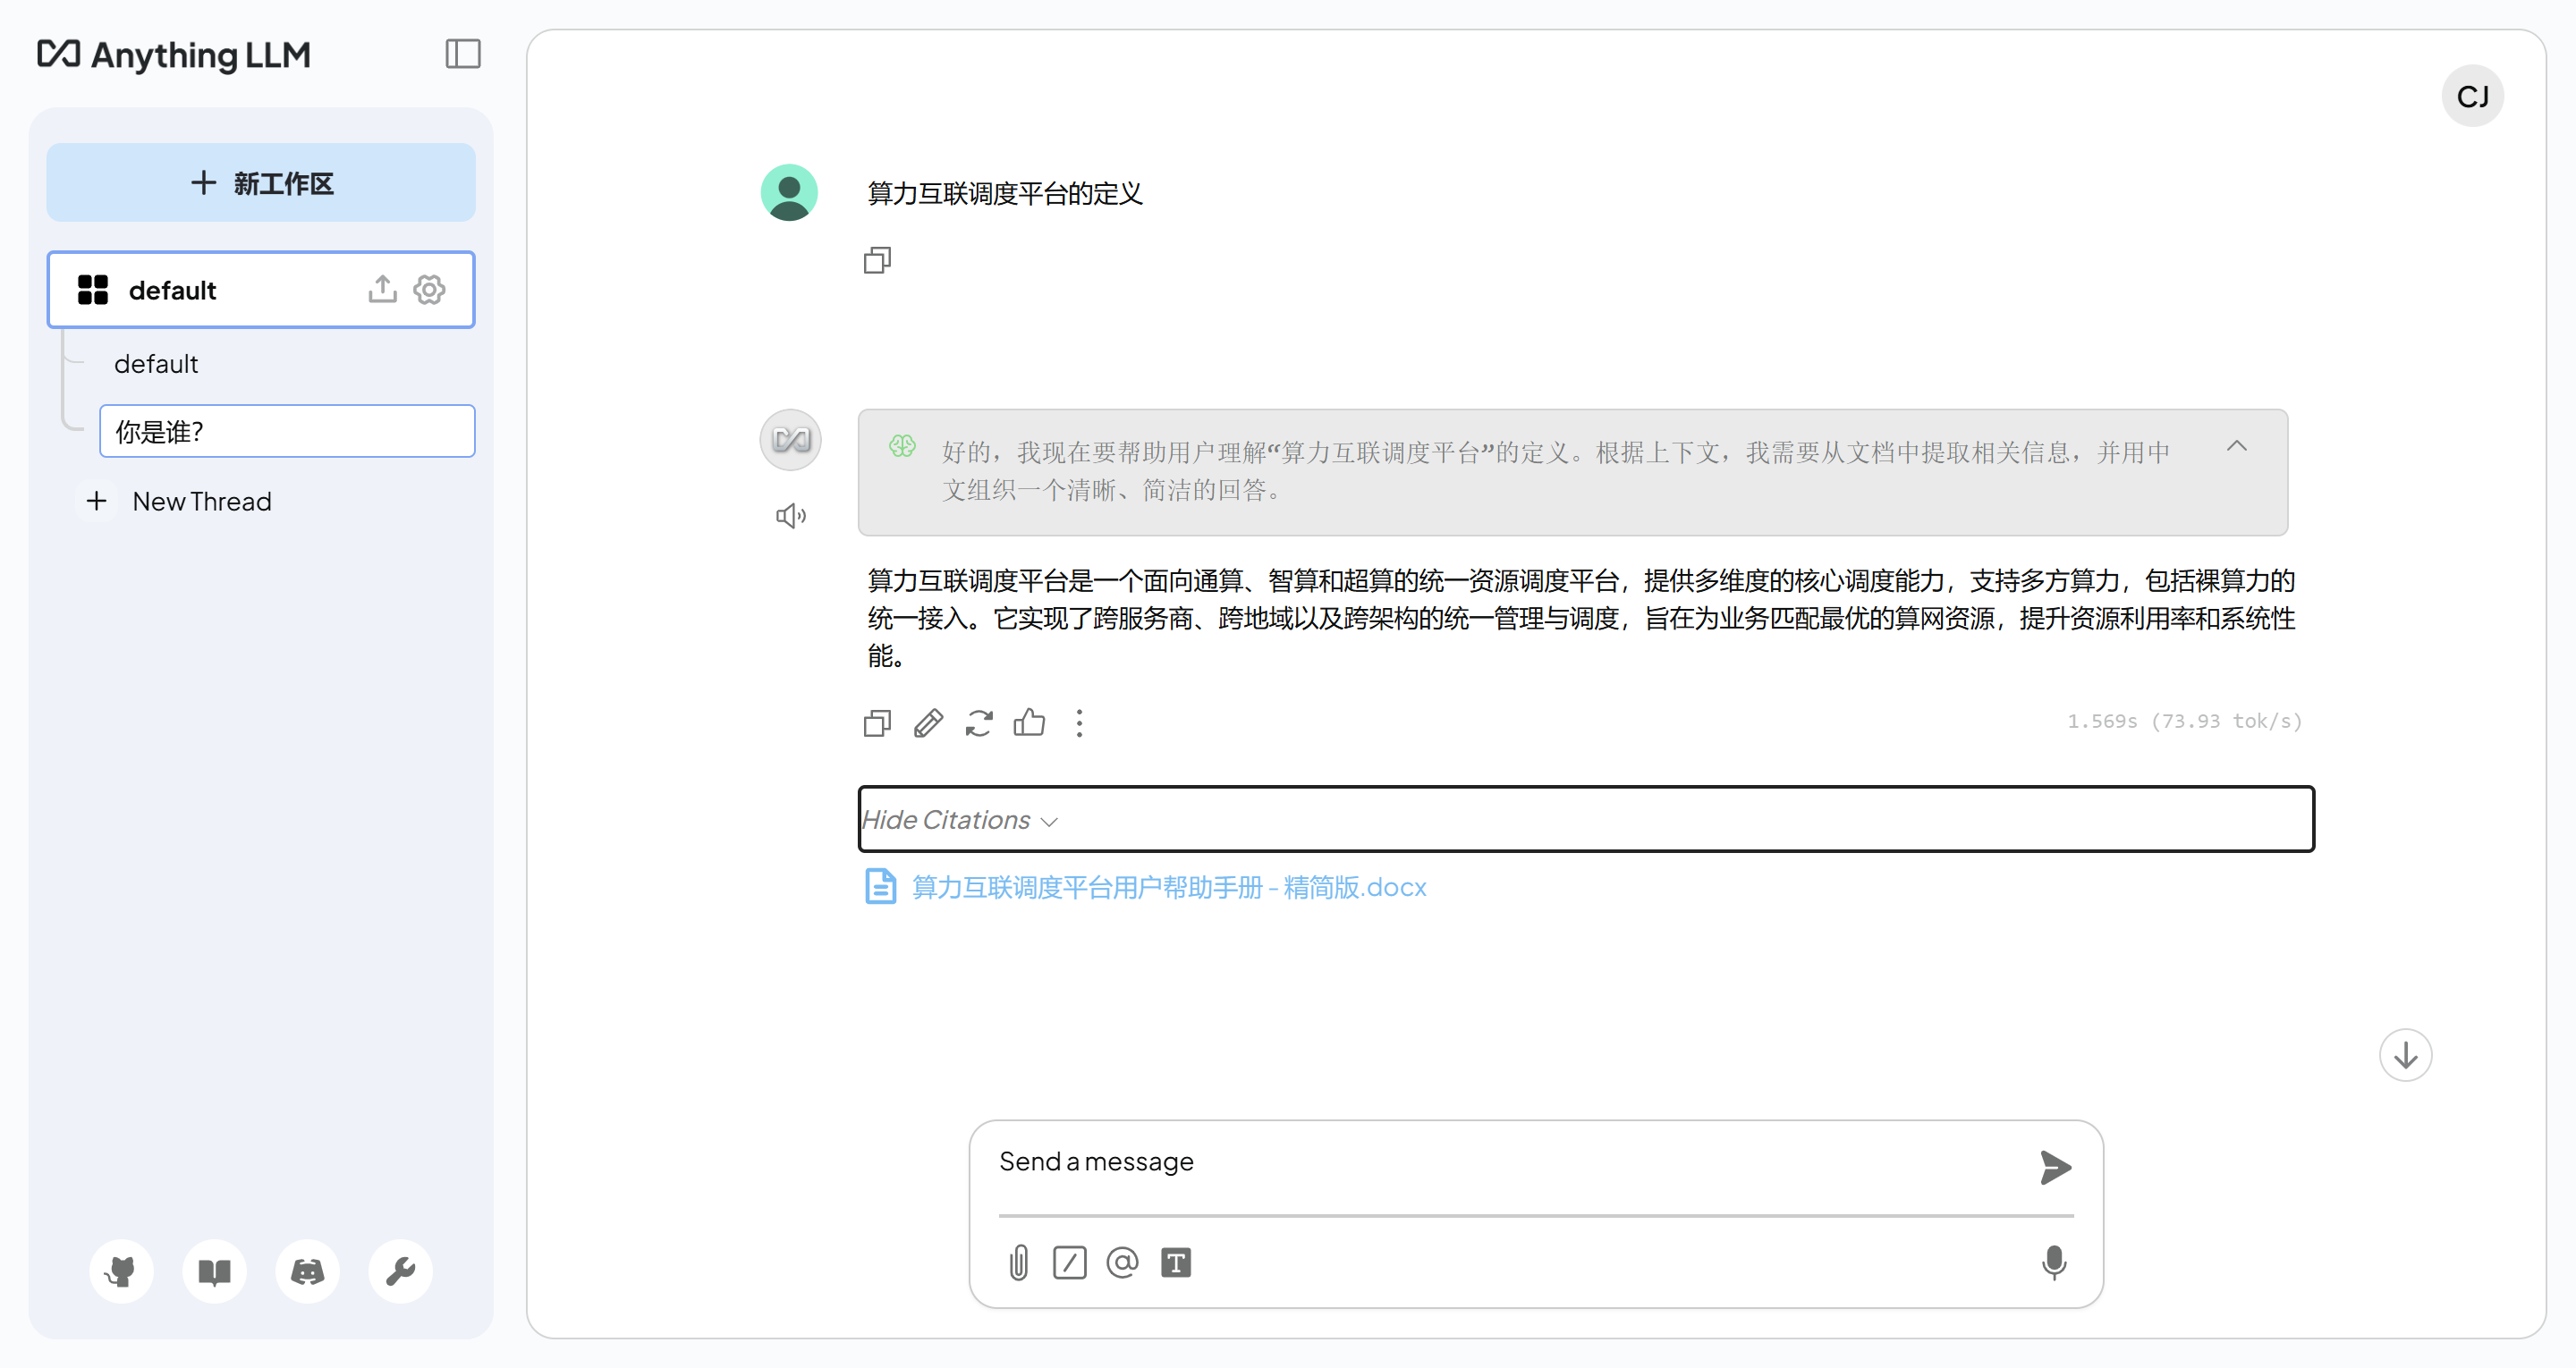Click the user question 算力互联调度平台的定义
The image size is (2576, 1368).
click(x=1005, y=193)
